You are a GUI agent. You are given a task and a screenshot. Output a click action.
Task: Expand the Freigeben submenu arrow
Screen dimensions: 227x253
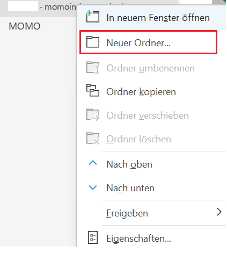[x=219, y=212]
